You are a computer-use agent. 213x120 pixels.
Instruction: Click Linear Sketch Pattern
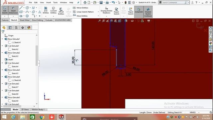tap(83, 12)
